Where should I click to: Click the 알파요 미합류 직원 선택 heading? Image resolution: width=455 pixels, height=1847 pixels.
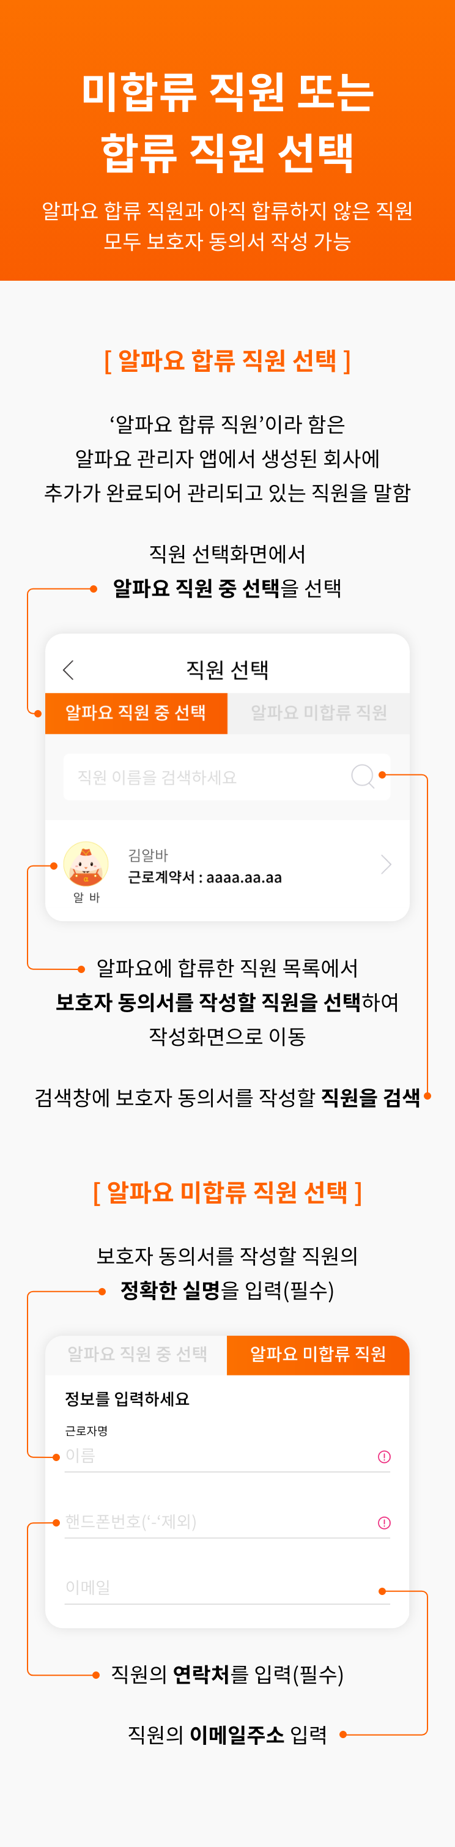click(x=227, y=1193)
